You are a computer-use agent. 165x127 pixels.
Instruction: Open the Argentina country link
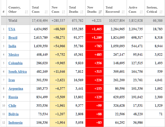16,89
